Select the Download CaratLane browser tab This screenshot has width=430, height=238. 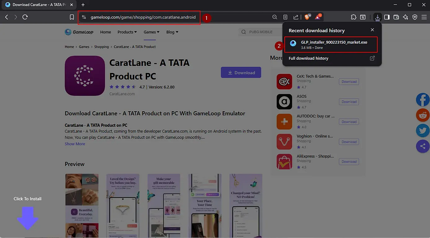(x=39, y=5)
